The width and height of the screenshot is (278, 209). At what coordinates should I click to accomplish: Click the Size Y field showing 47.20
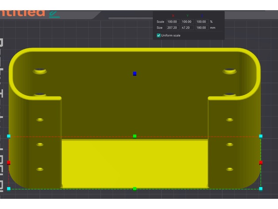coord(188,27)
